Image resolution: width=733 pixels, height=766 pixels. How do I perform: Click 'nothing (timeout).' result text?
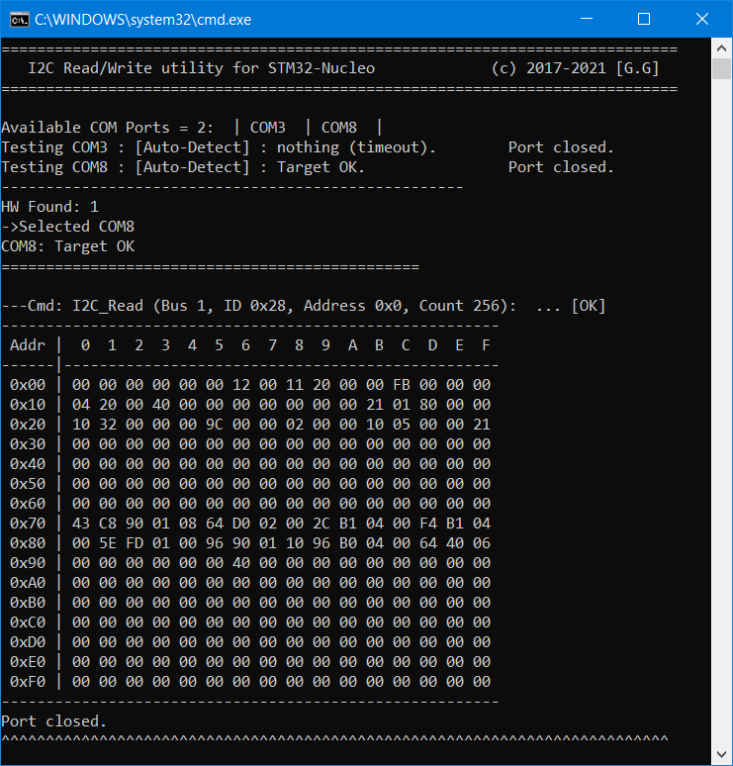click(x=356, y=147)
